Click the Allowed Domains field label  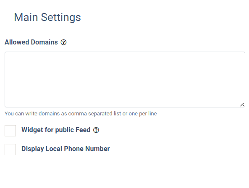31,42
